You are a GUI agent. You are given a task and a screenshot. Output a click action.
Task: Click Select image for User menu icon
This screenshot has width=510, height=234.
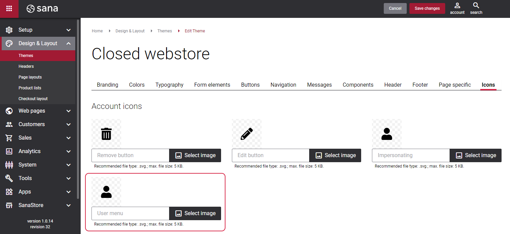click(195, 213)
